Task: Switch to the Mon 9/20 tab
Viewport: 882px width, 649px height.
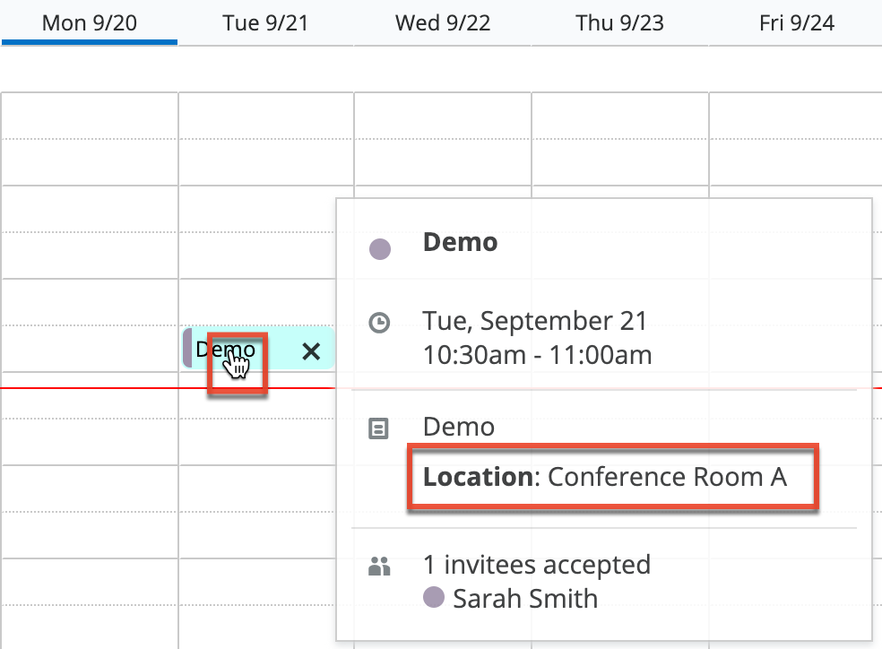Action: click(90, 22)
